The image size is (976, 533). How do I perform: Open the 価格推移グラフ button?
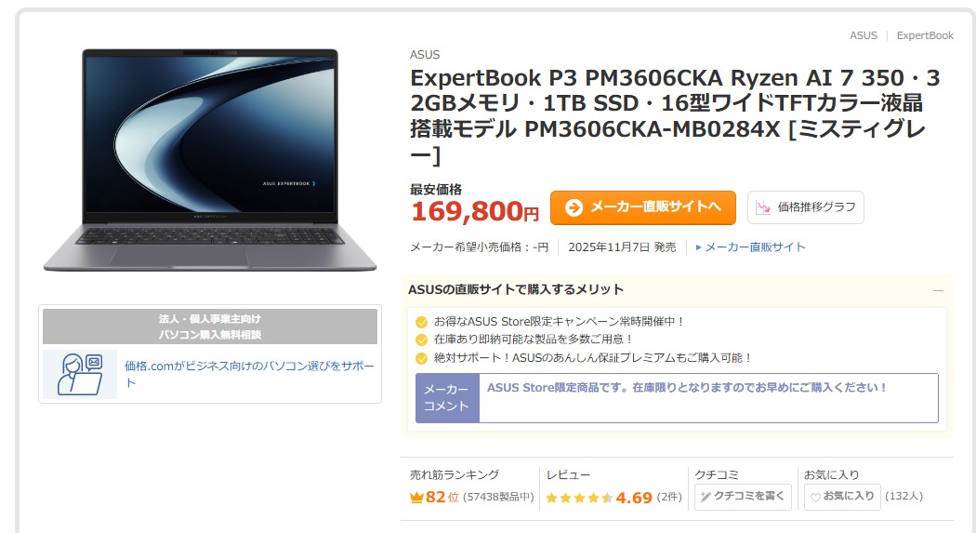click(806, 207)
